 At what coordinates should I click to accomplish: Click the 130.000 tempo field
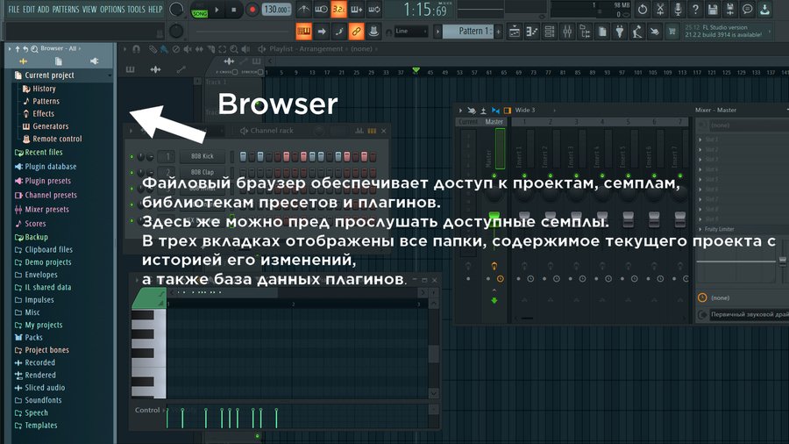tap(277, 10)
